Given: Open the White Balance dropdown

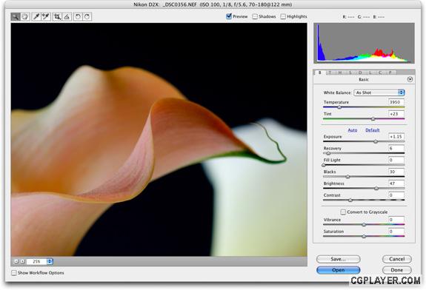Looking at the screenshot, I should pos(379,92).
